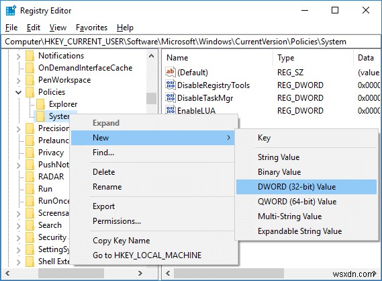Click the Data column header
The height and width of the screenshot is (281, 382).
(x=367, y=58)
